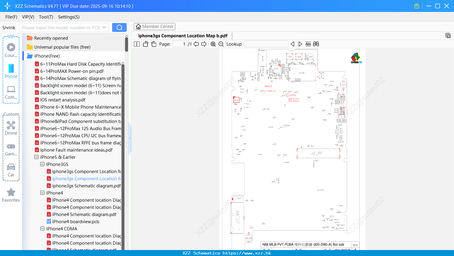Image resolution: width=454 pixels, height=256 pixels.
Task: Rotate page counterclockwise
Action: click(x=145, y=44)
